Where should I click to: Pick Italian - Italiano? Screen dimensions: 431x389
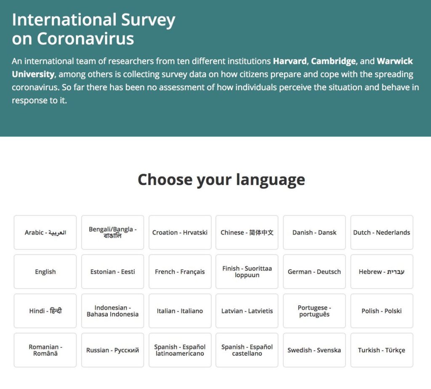180,311
